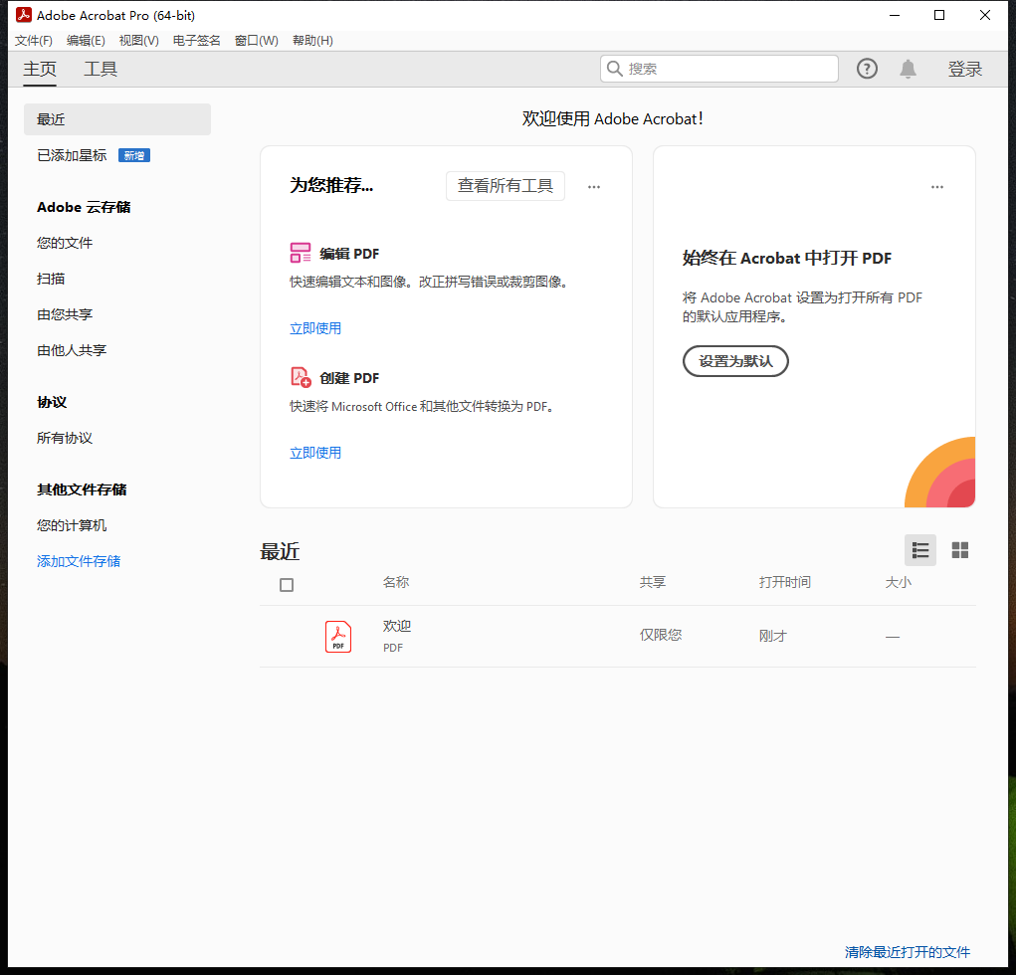Click the PDF file icon for 欢迎
Viewport: 1016px width, 975px height.
point(338,636)
